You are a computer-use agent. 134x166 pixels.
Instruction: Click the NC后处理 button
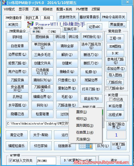(115, 106)
